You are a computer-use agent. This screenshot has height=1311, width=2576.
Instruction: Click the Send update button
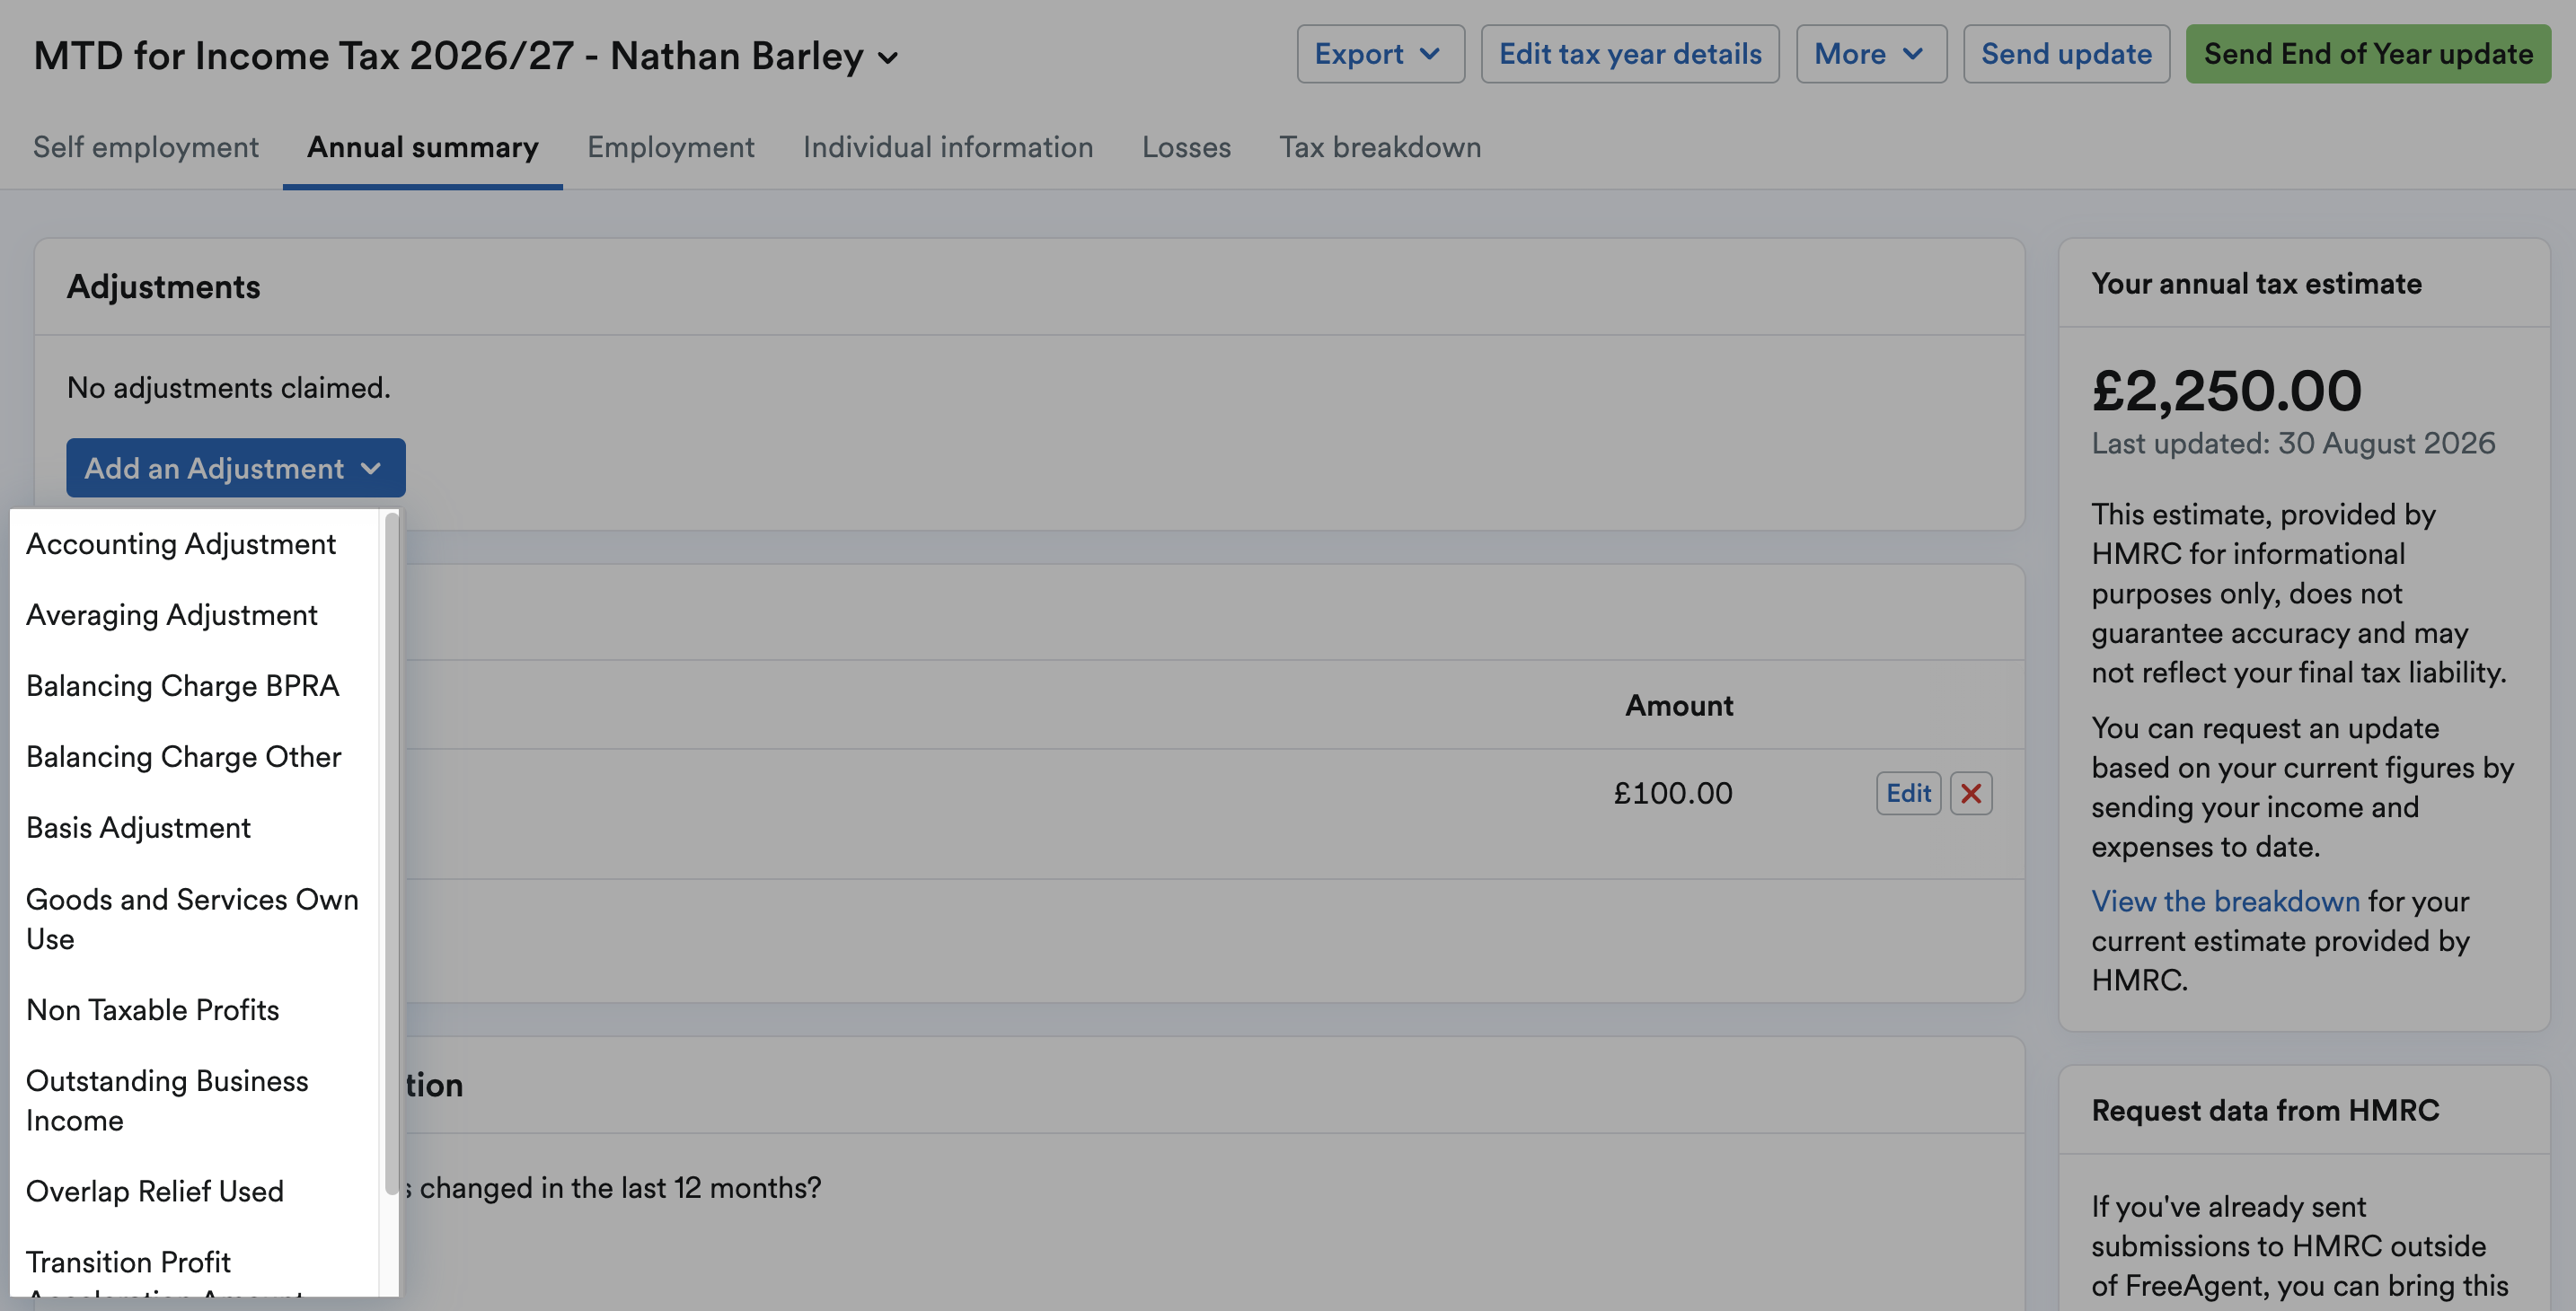(2066, 54)
